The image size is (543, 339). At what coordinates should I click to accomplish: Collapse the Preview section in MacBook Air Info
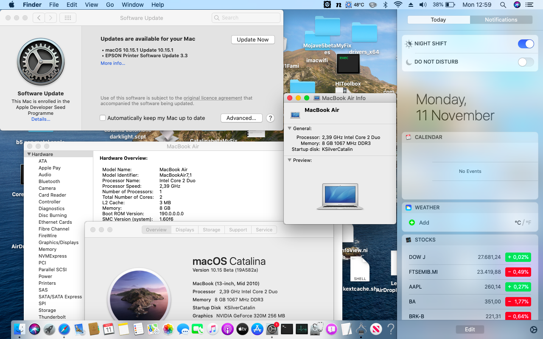click(290, 160)
